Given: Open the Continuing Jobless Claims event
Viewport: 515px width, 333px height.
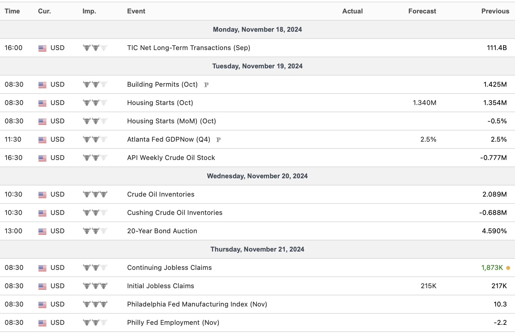Looking at the screenshot, I should (169, 268).
